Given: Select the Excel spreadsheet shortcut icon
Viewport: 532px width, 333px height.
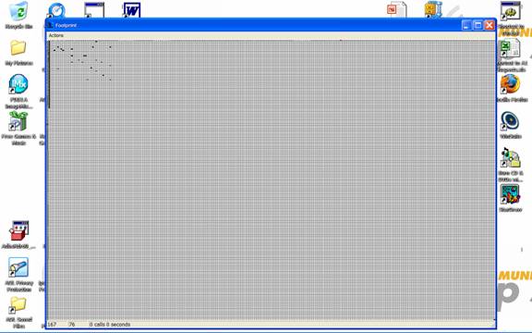Looking at the screenshot, I should [x=510, y=48].
